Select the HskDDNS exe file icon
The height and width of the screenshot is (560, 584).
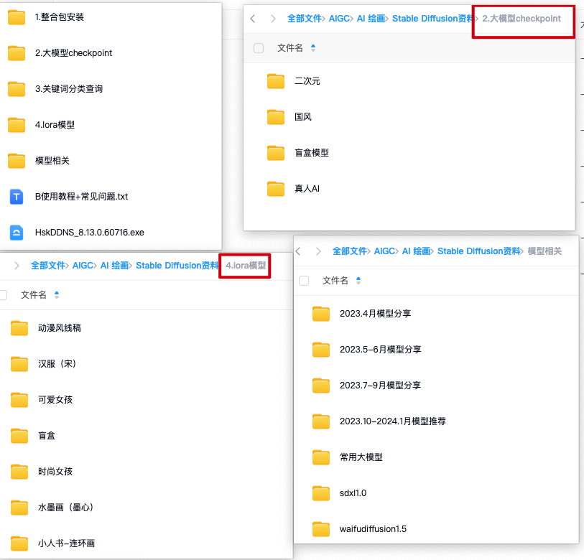[x=17, y=231]
